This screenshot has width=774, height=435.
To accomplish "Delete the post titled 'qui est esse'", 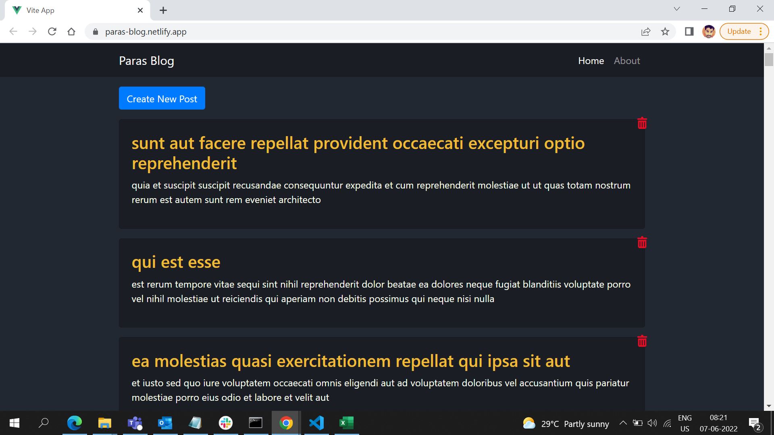I will 642,242.
